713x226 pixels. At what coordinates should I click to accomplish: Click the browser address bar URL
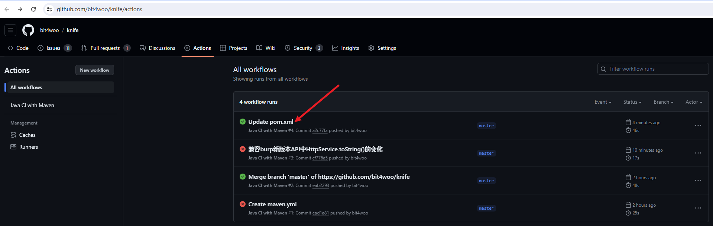pyautogui.click(x=100, y=9)
